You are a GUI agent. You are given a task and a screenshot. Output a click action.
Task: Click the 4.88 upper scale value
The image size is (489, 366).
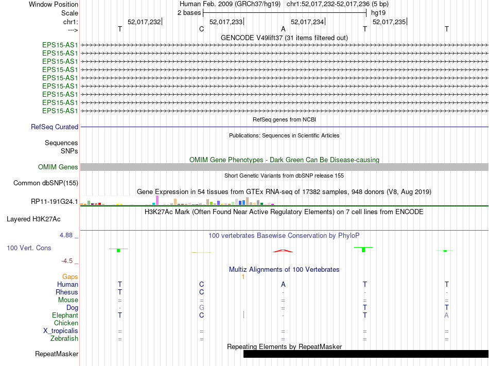66,235
